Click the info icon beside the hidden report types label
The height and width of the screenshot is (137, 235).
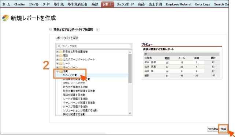tap(98, 30)
